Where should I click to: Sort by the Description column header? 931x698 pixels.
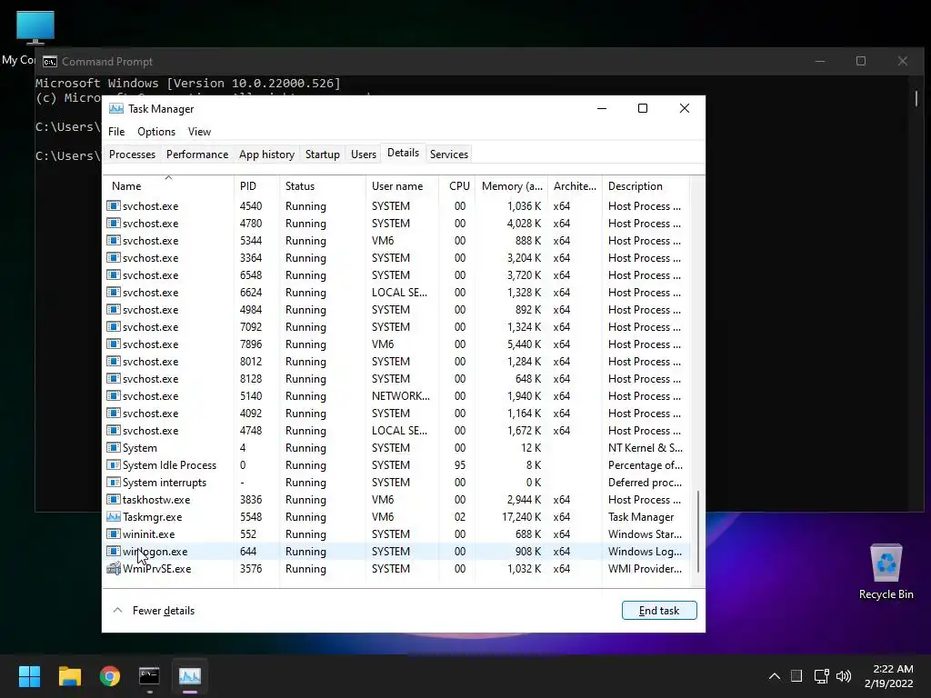[646, 185]
